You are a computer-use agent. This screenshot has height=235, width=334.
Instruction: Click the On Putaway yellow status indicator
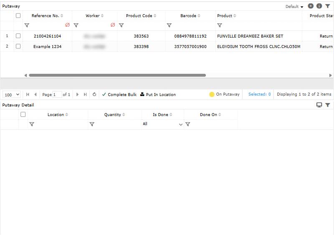[212, 94]
